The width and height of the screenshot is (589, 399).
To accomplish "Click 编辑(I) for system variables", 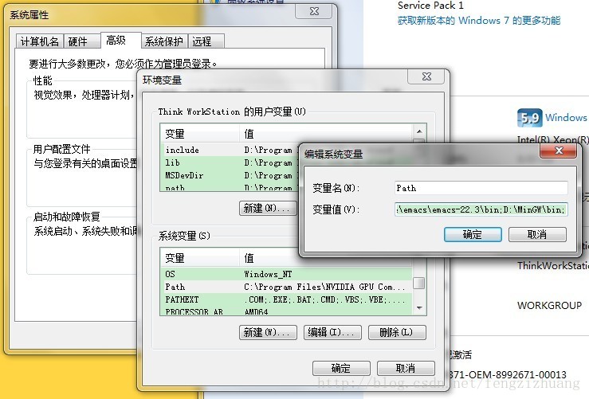I will point(332,332).
